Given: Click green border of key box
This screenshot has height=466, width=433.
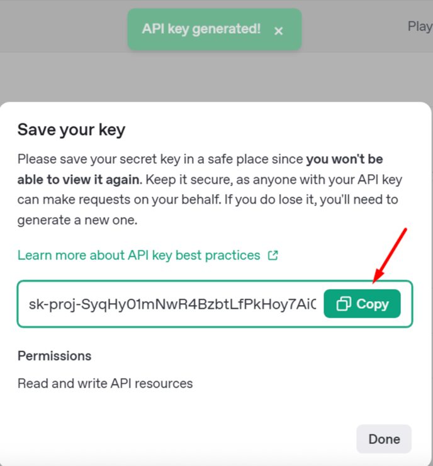Looking at the screenshot, I should point(215,281).
